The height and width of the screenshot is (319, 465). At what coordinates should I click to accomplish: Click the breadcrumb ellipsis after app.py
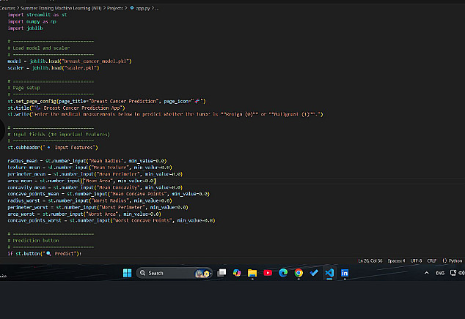pos(157,8)
